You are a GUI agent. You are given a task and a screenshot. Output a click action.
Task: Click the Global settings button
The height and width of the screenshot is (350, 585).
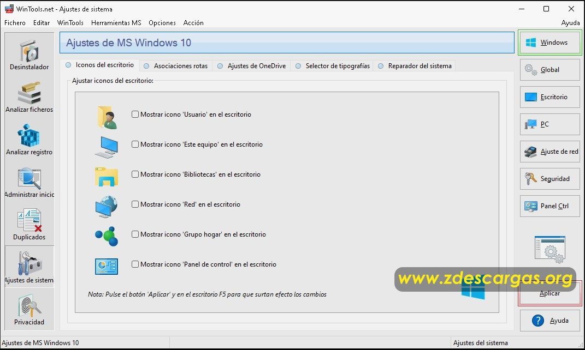click(549, 70)
